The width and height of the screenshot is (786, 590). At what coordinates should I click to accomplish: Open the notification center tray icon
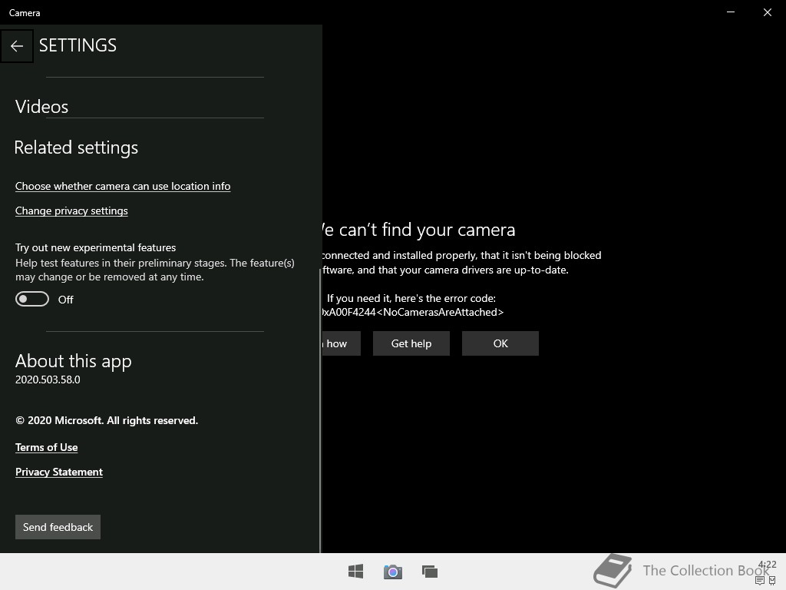(x=760, y=581)
